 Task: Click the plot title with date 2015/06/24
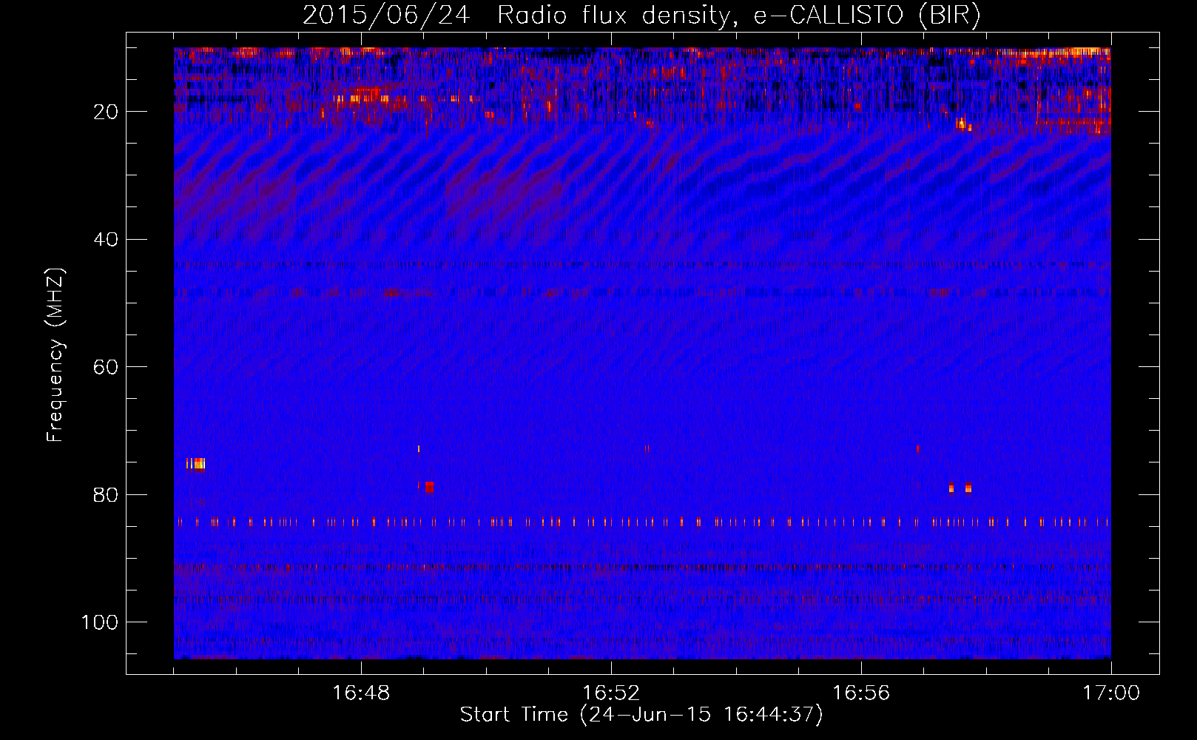click(x=641, y=15)
